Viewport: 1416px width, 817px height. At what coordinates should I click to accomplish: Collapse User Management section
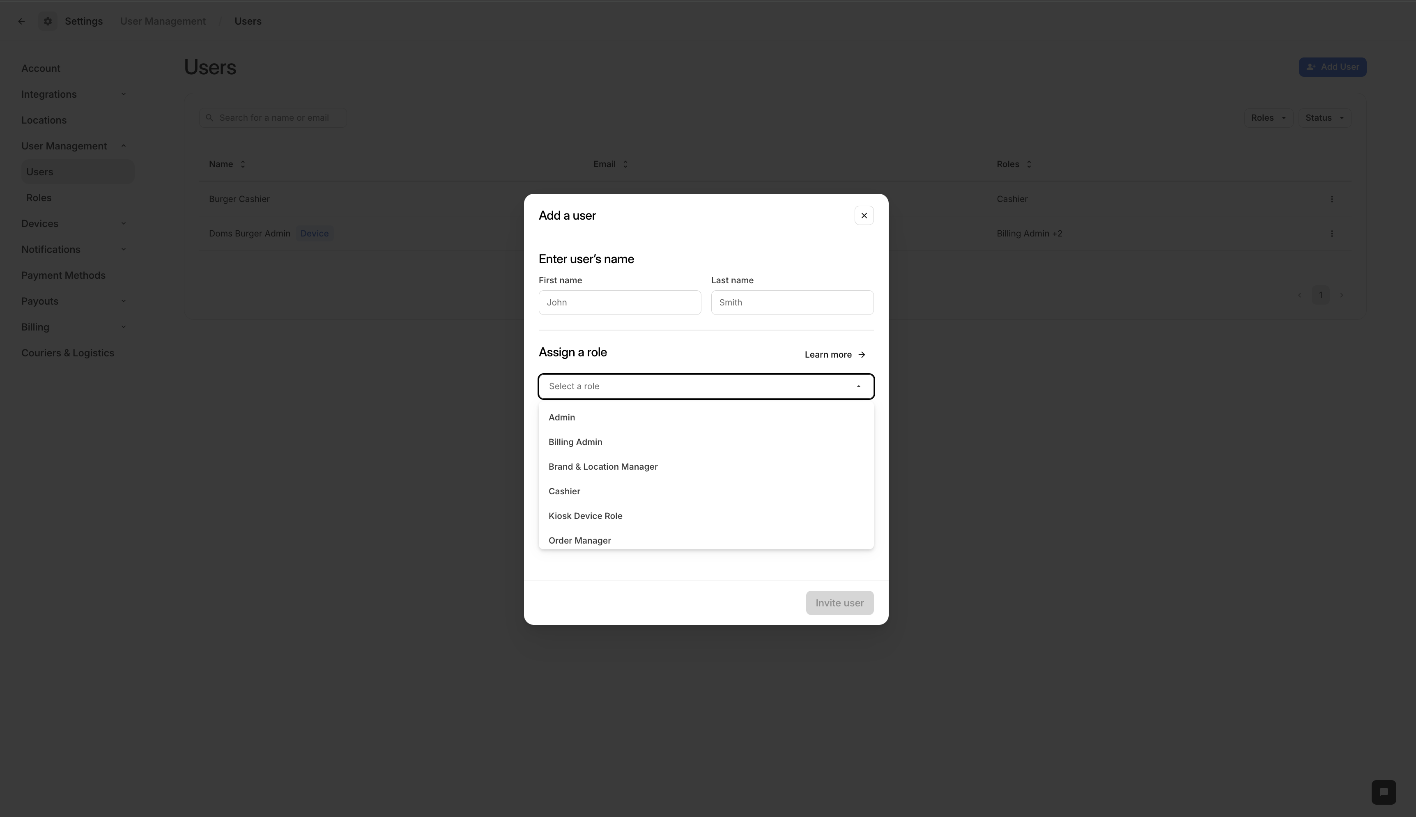coord(124,146)
